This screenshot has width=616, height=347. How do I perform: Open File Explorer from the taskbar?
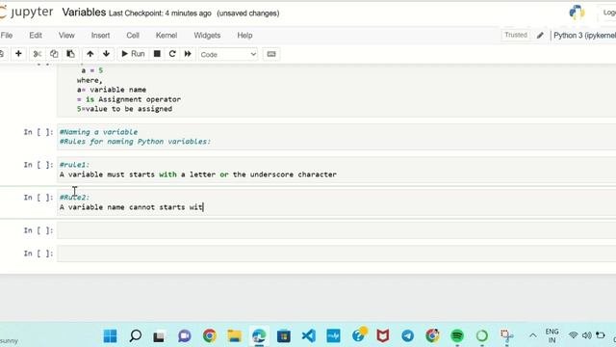(x=235, y=336)
